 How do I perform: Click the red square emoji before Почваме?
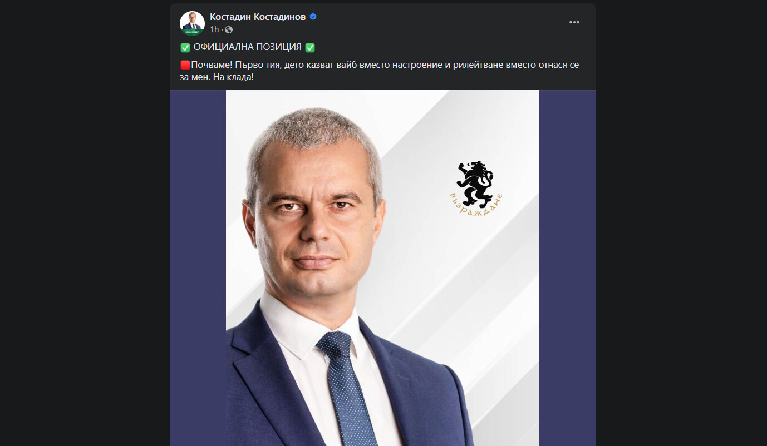185,65
